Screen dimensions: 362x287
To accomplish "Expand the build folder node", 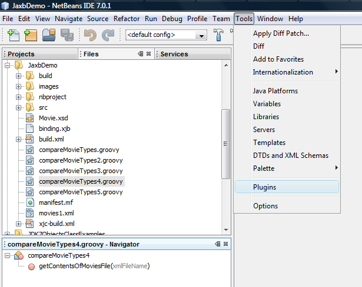I will coord(18,76).
